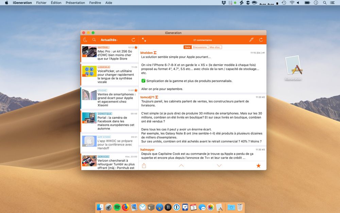The height and width of the screenshot is (213, 340).
Task: Open the Verizon Tumblr article
Action: coord(109,162)
